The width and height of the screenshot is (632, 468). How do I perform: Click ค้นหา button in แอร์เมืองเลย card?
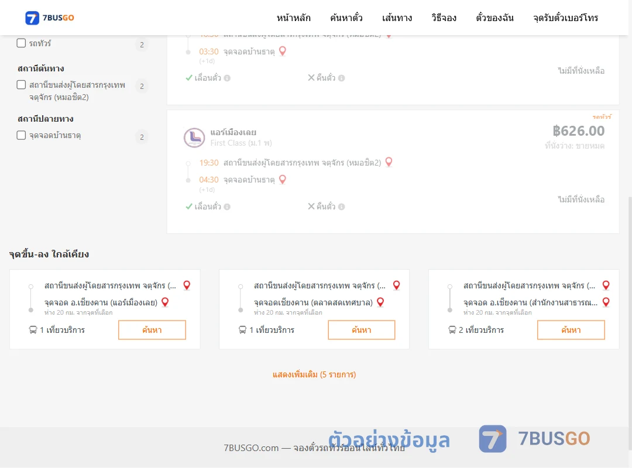click(x=152, y=330)
